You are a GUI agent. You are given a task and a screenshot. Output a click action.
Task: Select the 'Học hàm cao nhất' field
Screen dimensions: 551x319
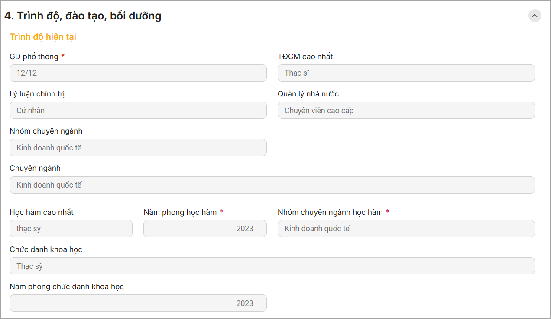pyautogui.click(x=71, y=229)
